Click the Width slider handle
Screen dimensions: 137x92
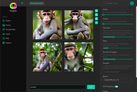103,15
